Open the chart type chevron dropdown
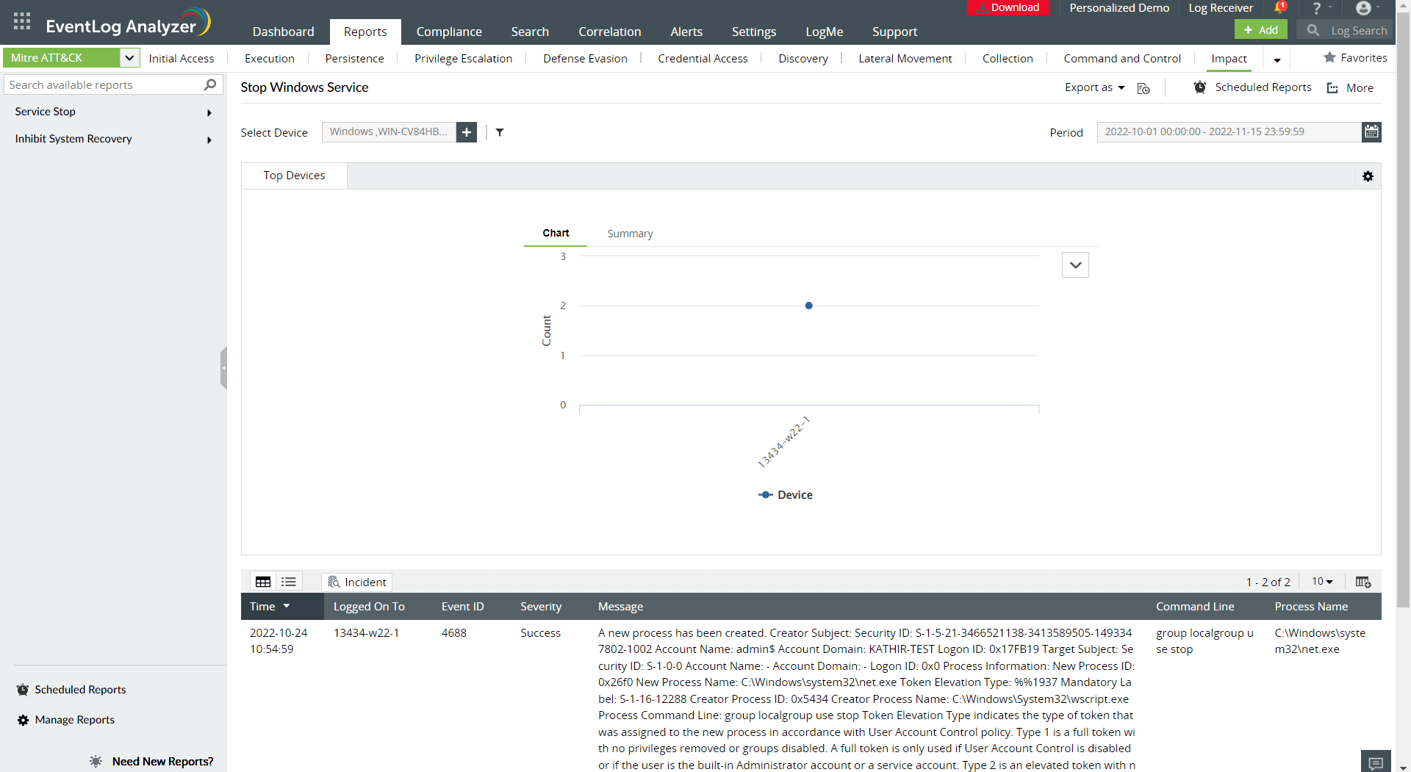 click(1075, 265)
